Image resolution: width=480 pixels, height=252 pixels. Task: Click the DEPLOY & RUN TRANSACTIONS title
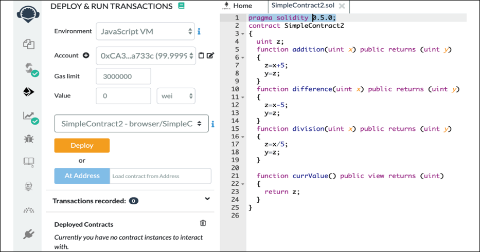[112, 6]
